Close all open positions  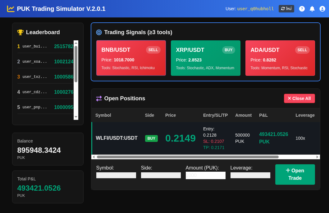pyautogui.click(x=299, y=98)
